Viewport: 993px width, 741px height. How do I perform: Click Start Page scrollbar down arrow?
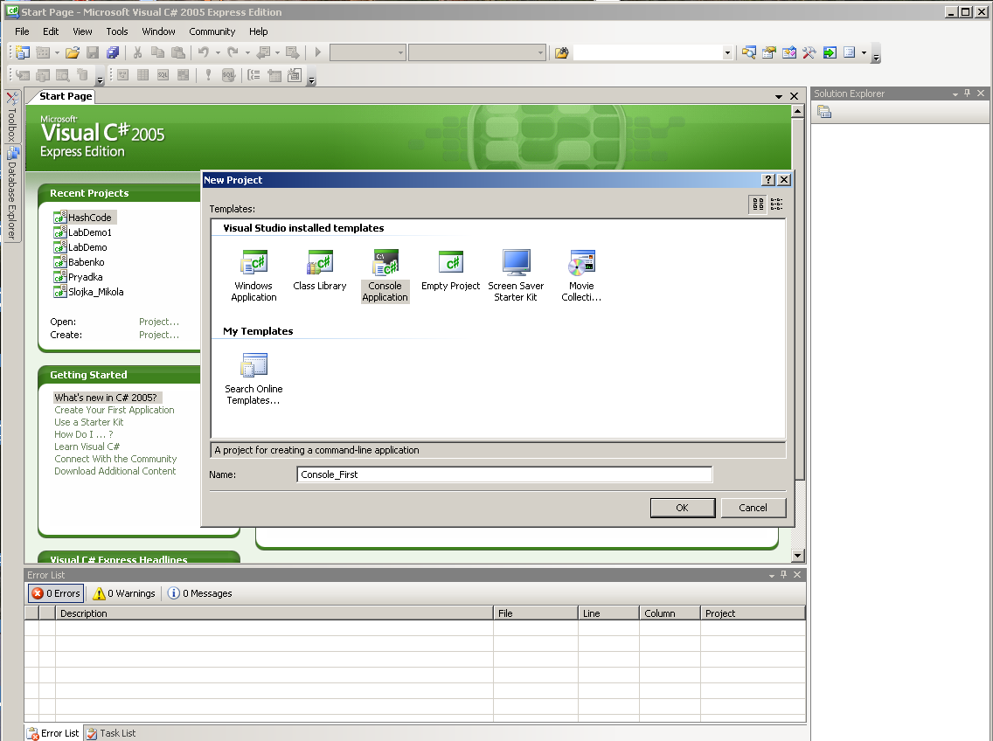click(x=798, y=556)
